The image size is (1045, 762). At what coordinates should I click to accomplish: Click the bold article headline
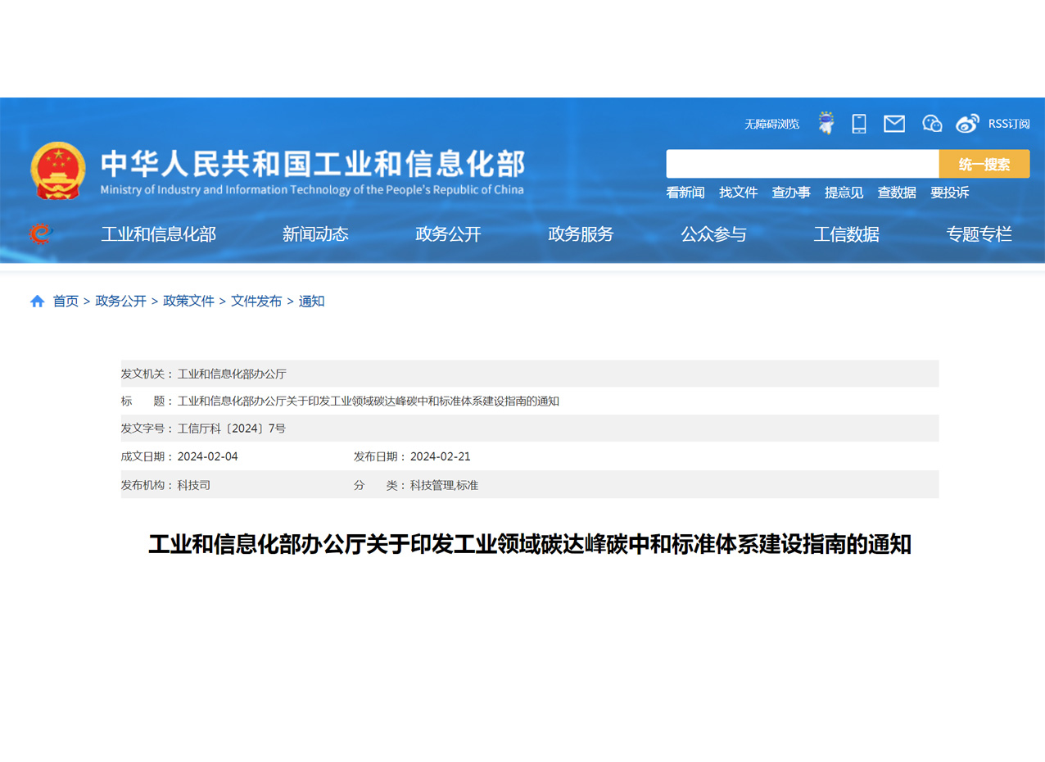tap(530, 544)
